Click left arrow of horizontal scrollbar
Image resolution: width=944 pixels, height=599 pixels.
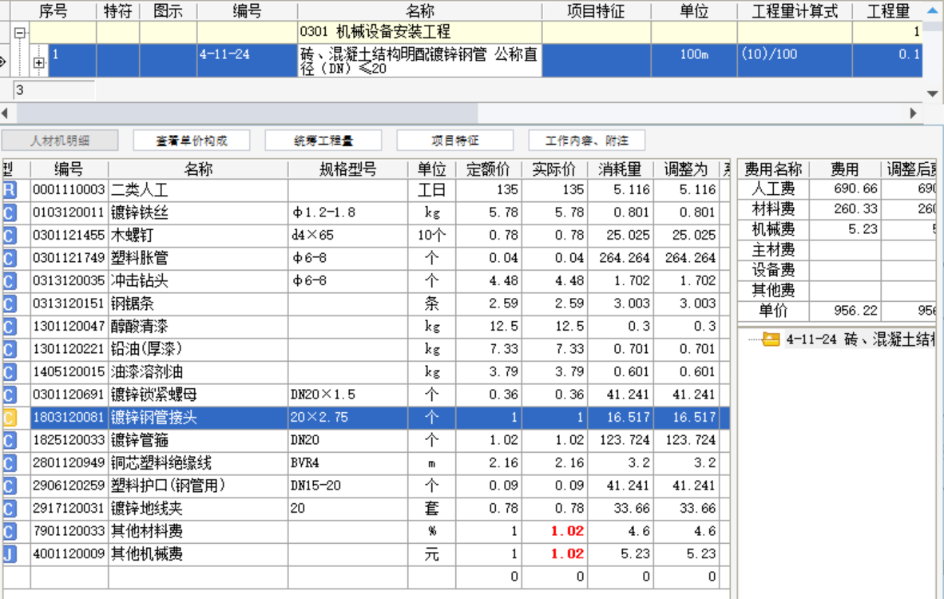(6, 113)
